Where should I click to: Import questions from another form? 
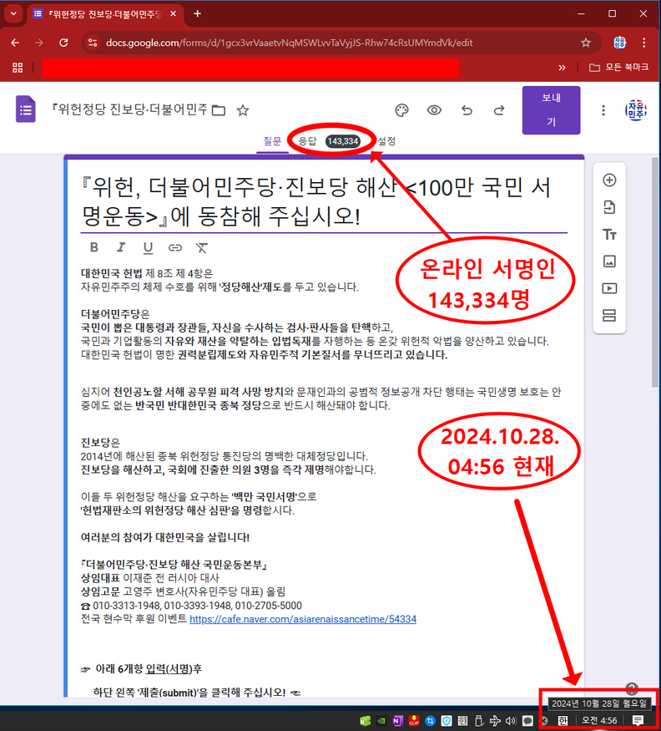click(609, 207)
